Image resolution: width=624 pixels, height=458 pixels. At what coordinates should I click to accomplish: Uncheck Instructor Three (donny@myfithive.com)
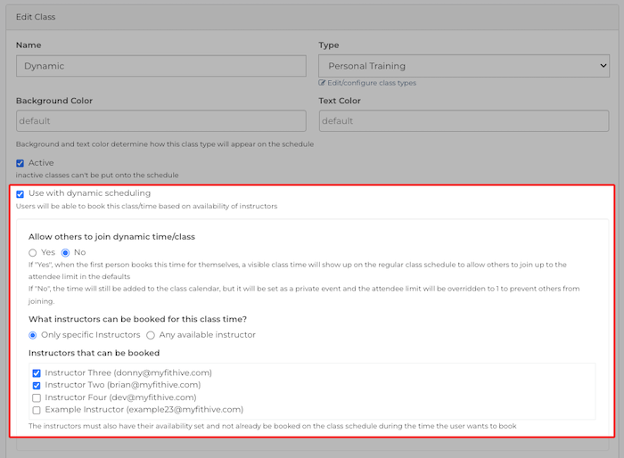(37, 373)
